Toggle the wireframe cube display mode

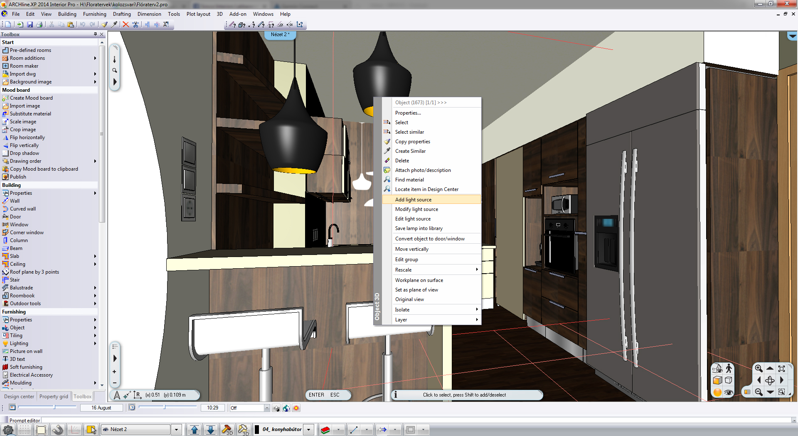(x=729, y=380)
